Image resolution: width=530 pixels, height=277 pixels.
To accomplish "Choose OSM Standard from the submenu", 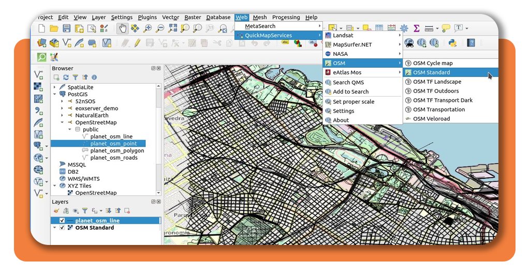I will point(450,72).
